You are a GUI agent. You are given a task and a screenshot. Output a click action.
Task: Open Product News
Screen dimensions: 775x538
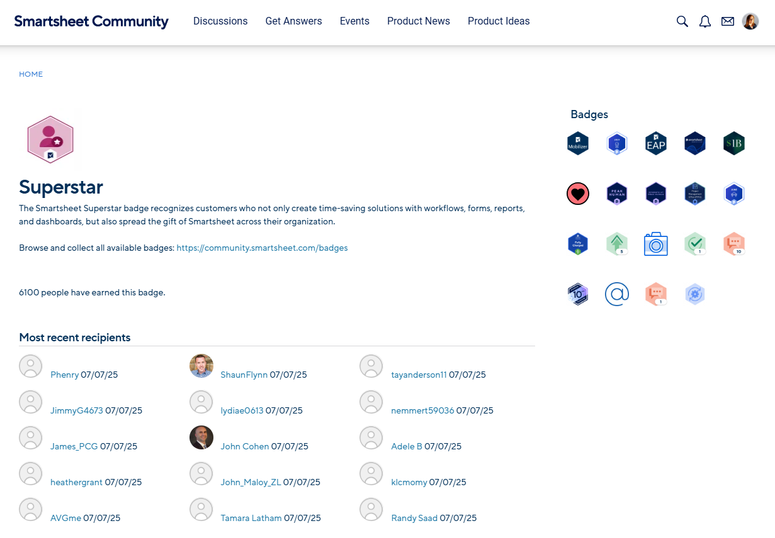pos(419,21)
